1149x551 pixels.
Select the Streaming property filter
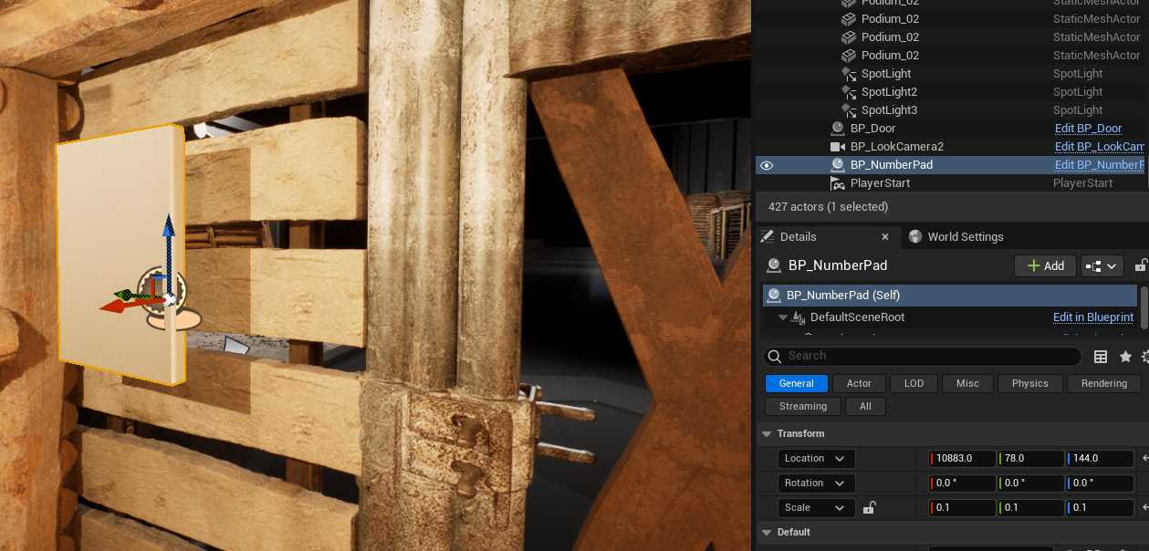click(803, 407)
